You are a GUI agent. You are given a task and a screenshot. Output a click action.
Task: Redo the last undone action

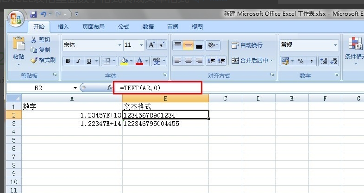tap(58, 14)
